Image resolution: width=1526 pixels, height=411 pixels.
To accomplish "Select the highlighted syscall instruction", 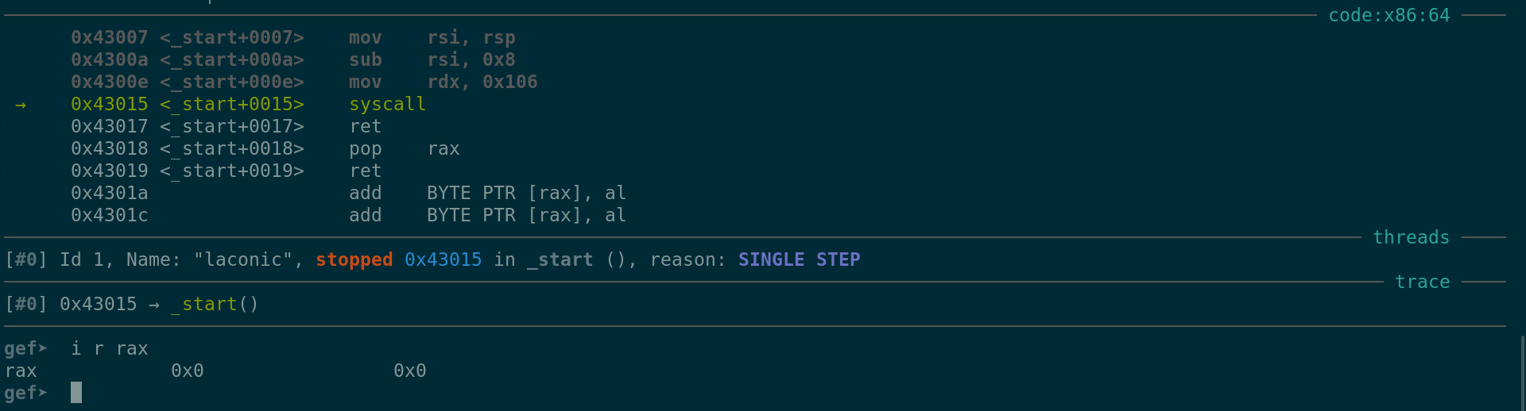I will coord(387,105).
